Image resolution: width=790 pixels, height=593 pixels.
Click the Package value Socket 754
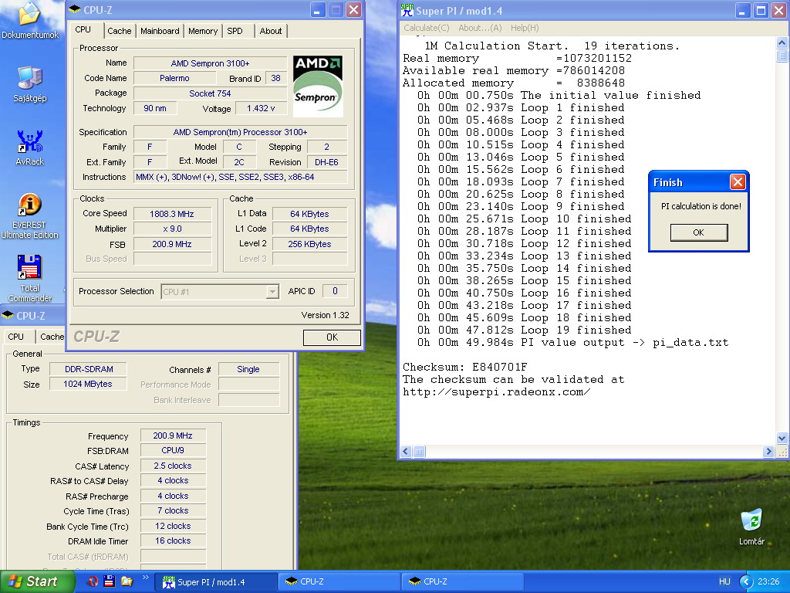210,93
